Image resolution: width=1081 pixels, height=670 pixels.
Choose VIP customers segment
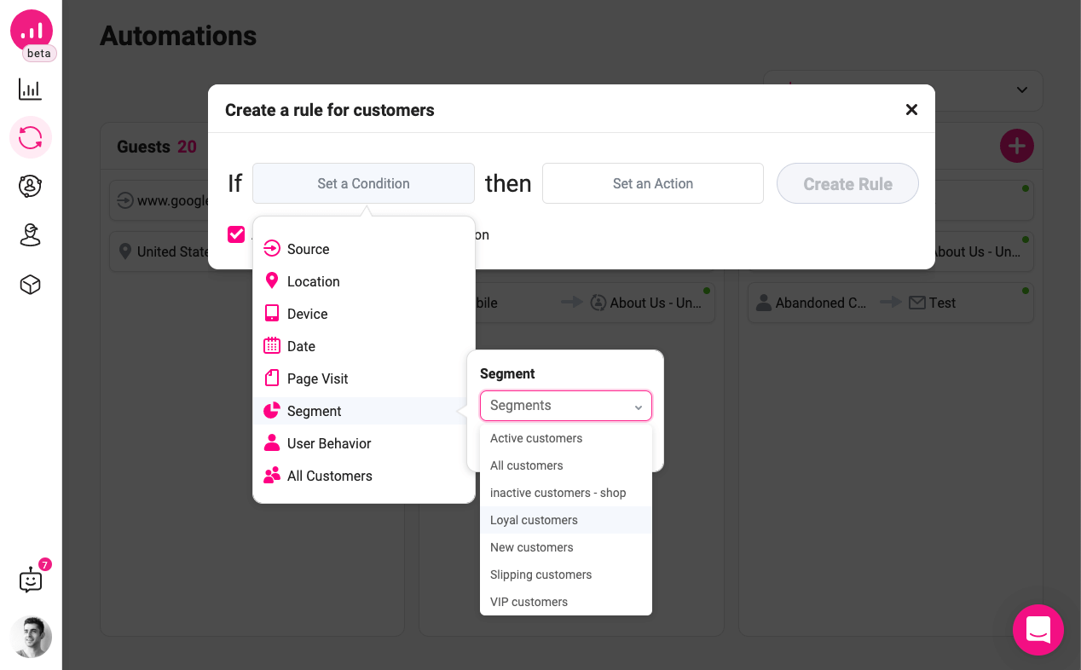click(566, 602)
